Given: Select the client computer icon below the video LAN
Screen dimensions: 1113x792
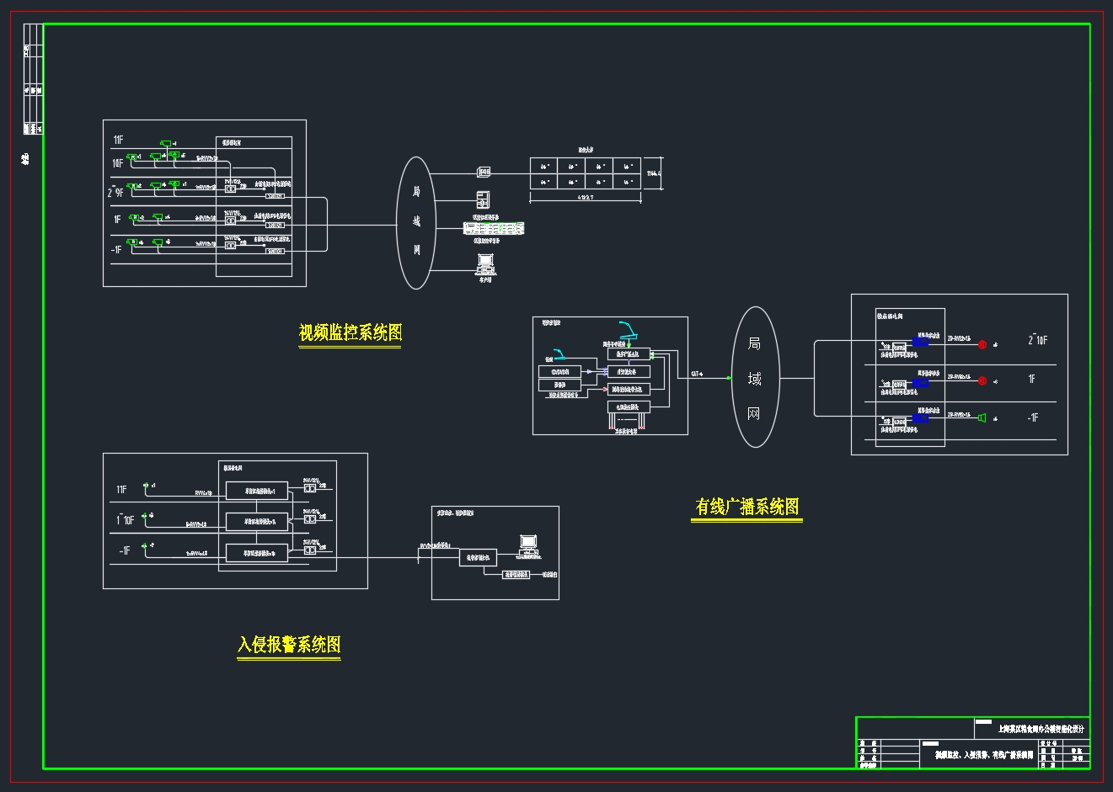Looking at the screenshot, I should (x=485, y=264).
